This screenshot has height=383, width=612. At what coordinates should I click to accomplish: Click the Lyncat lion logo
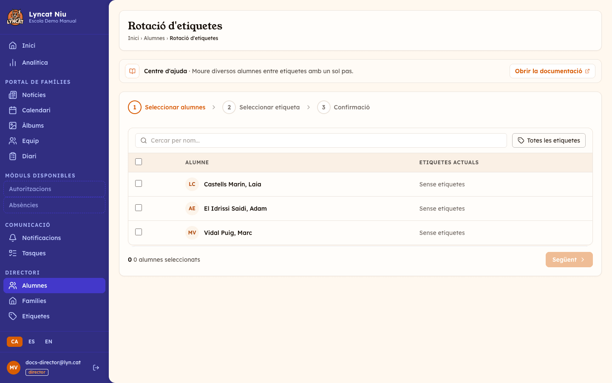[x=15, y=17]
